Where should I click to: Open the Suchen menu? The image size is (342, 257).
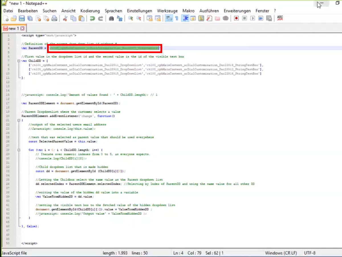point(50,11)
